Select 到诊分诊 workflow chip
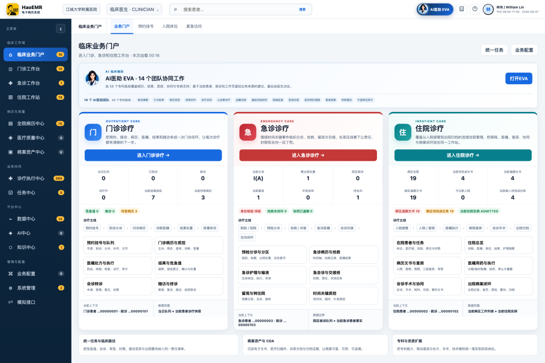 tap(116, 228)
